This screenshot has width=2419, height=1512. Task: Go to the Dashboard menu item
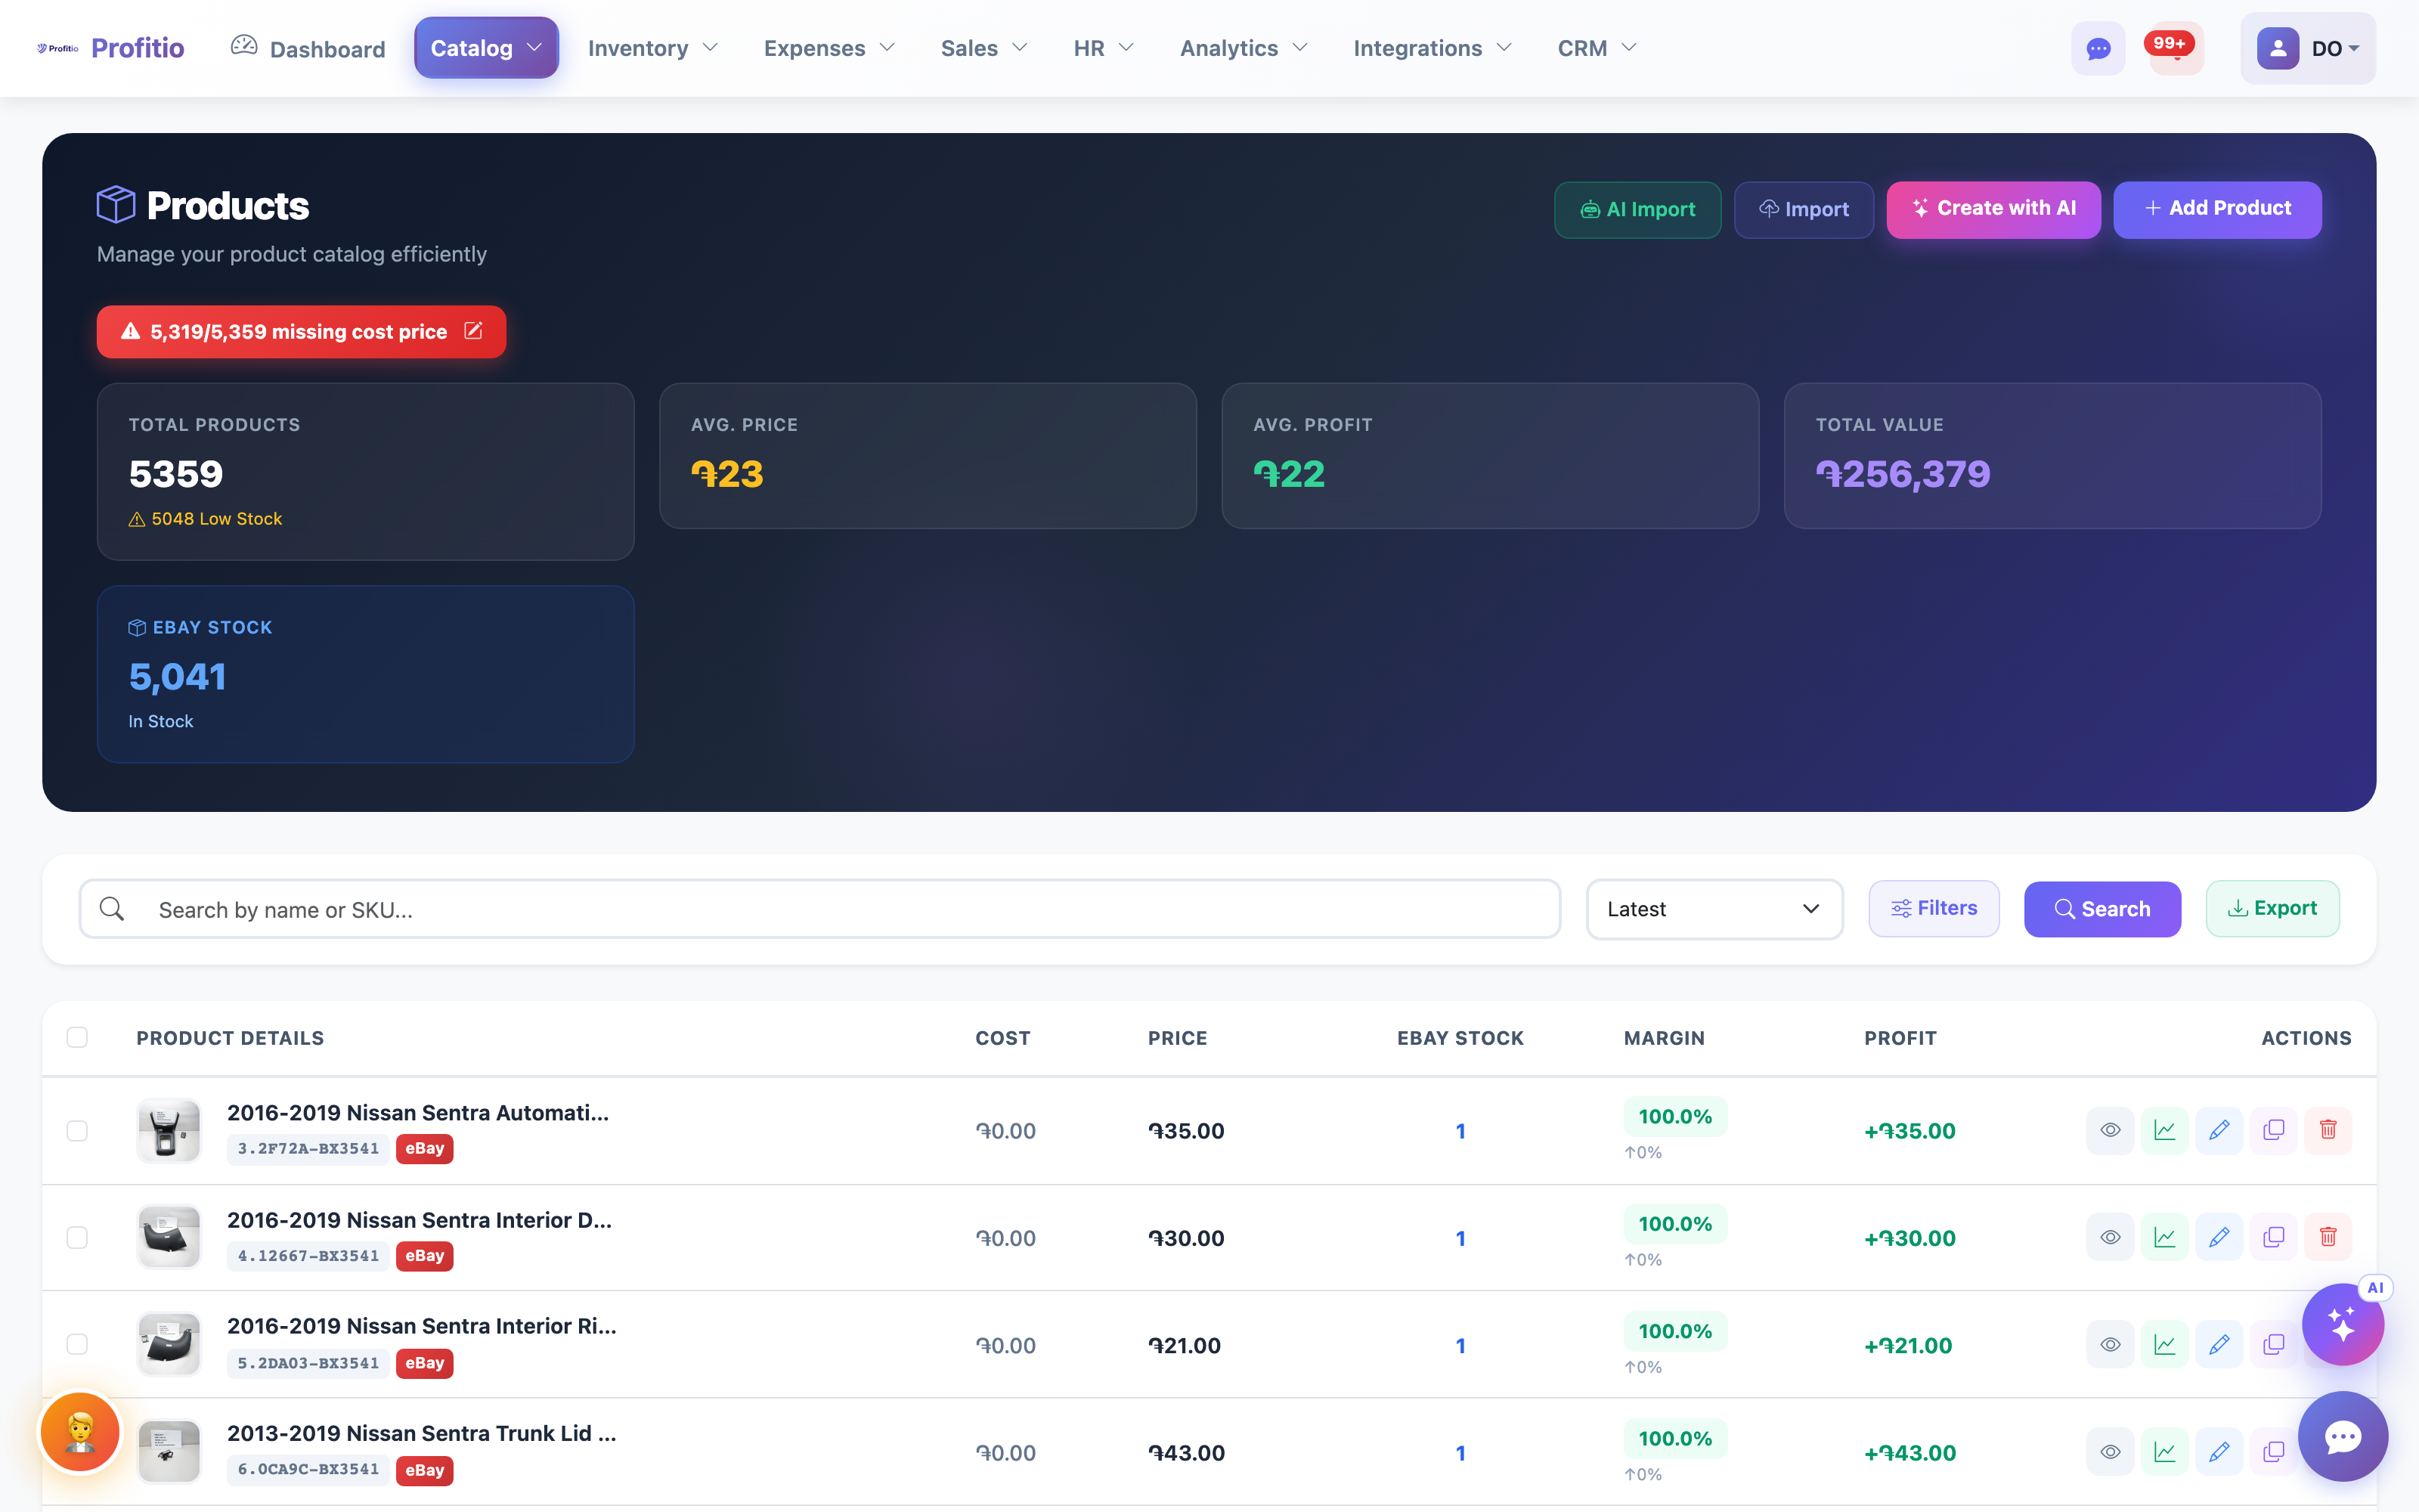tap(308, 48)
